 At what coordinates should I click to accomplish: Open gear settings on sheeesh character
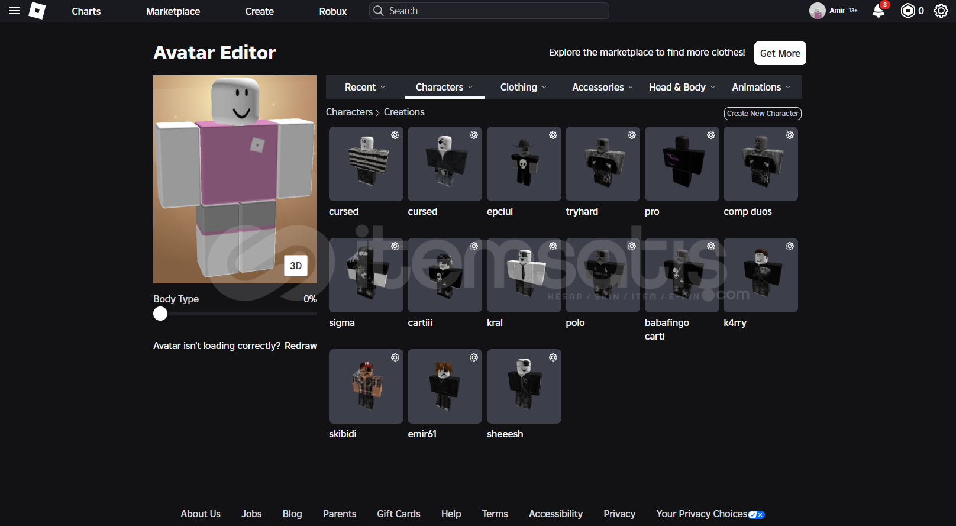[x=553, y=357]
